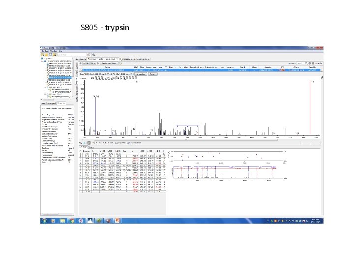Screen dimensions: 354x266
Task: Open PowerPoint from the taskbar
Action: click(117, 221)
